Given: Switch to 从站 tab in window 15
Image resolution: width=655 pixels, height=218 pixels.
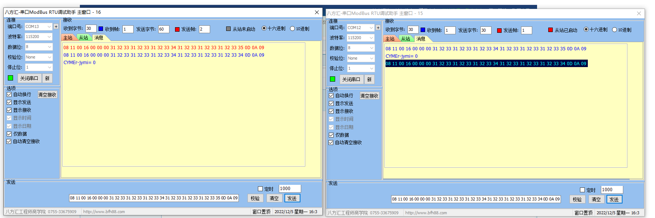Looking at the screenshot, I should point(406,39).
